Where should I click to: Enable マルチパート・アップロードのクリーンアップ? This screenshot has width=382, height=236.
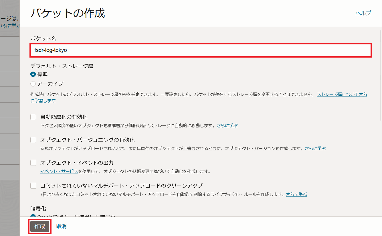click(x=33, y=186)
